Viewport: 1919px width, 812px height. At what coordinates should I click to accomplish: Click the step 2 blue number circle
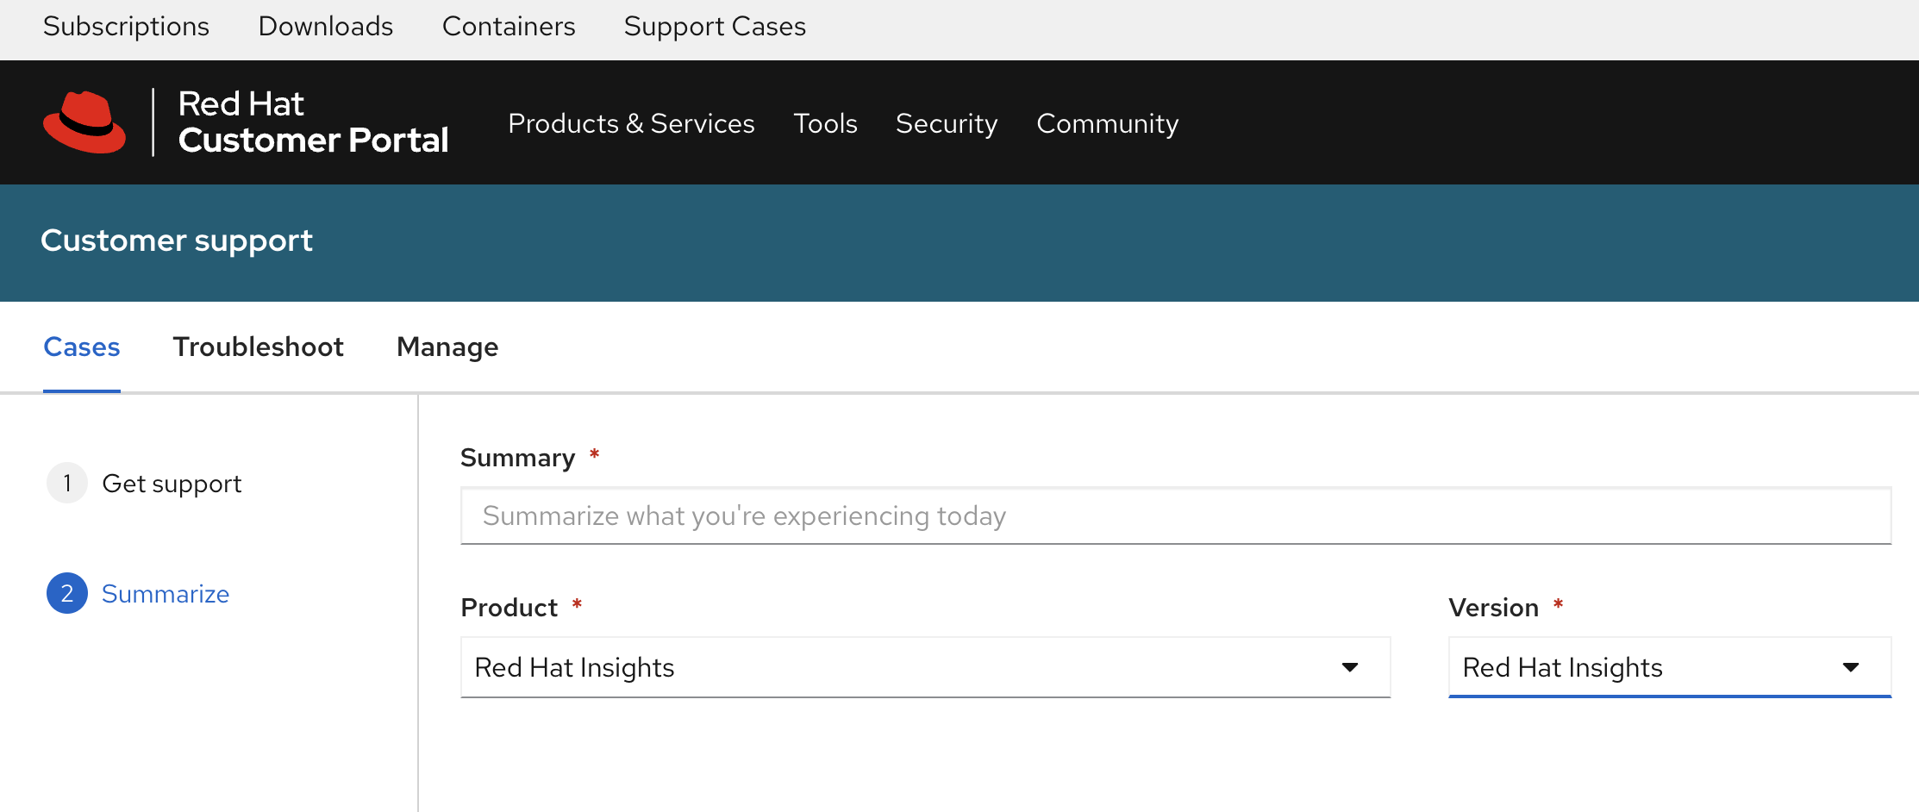(x=67, y=594)
